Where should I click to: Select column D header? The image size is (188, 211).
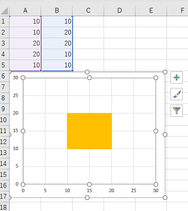point(119,11)
